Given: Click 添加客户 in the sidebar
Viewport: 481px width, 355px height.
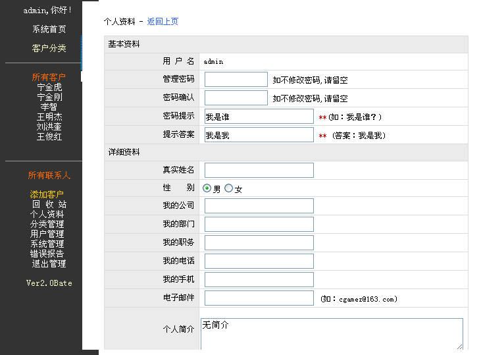Looking at the screenshot, I should [47, 195].
